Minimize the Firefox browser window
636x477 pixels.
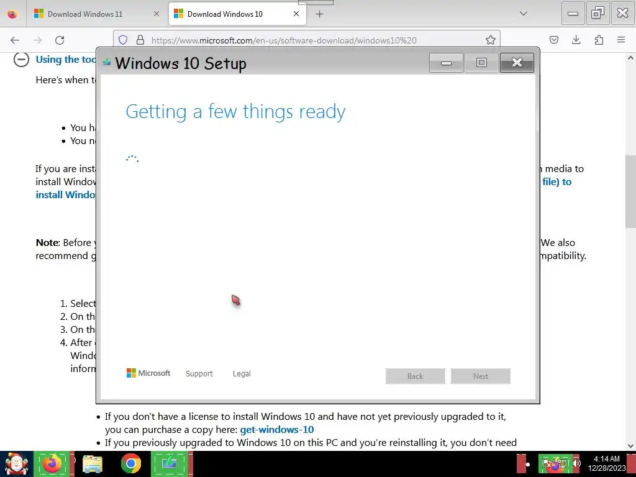573,14
